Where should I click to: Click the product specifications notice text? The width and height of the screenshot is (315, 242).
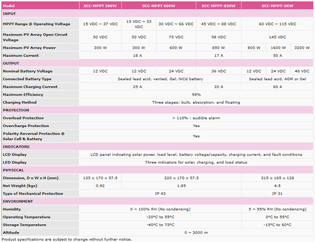[67, 239]
